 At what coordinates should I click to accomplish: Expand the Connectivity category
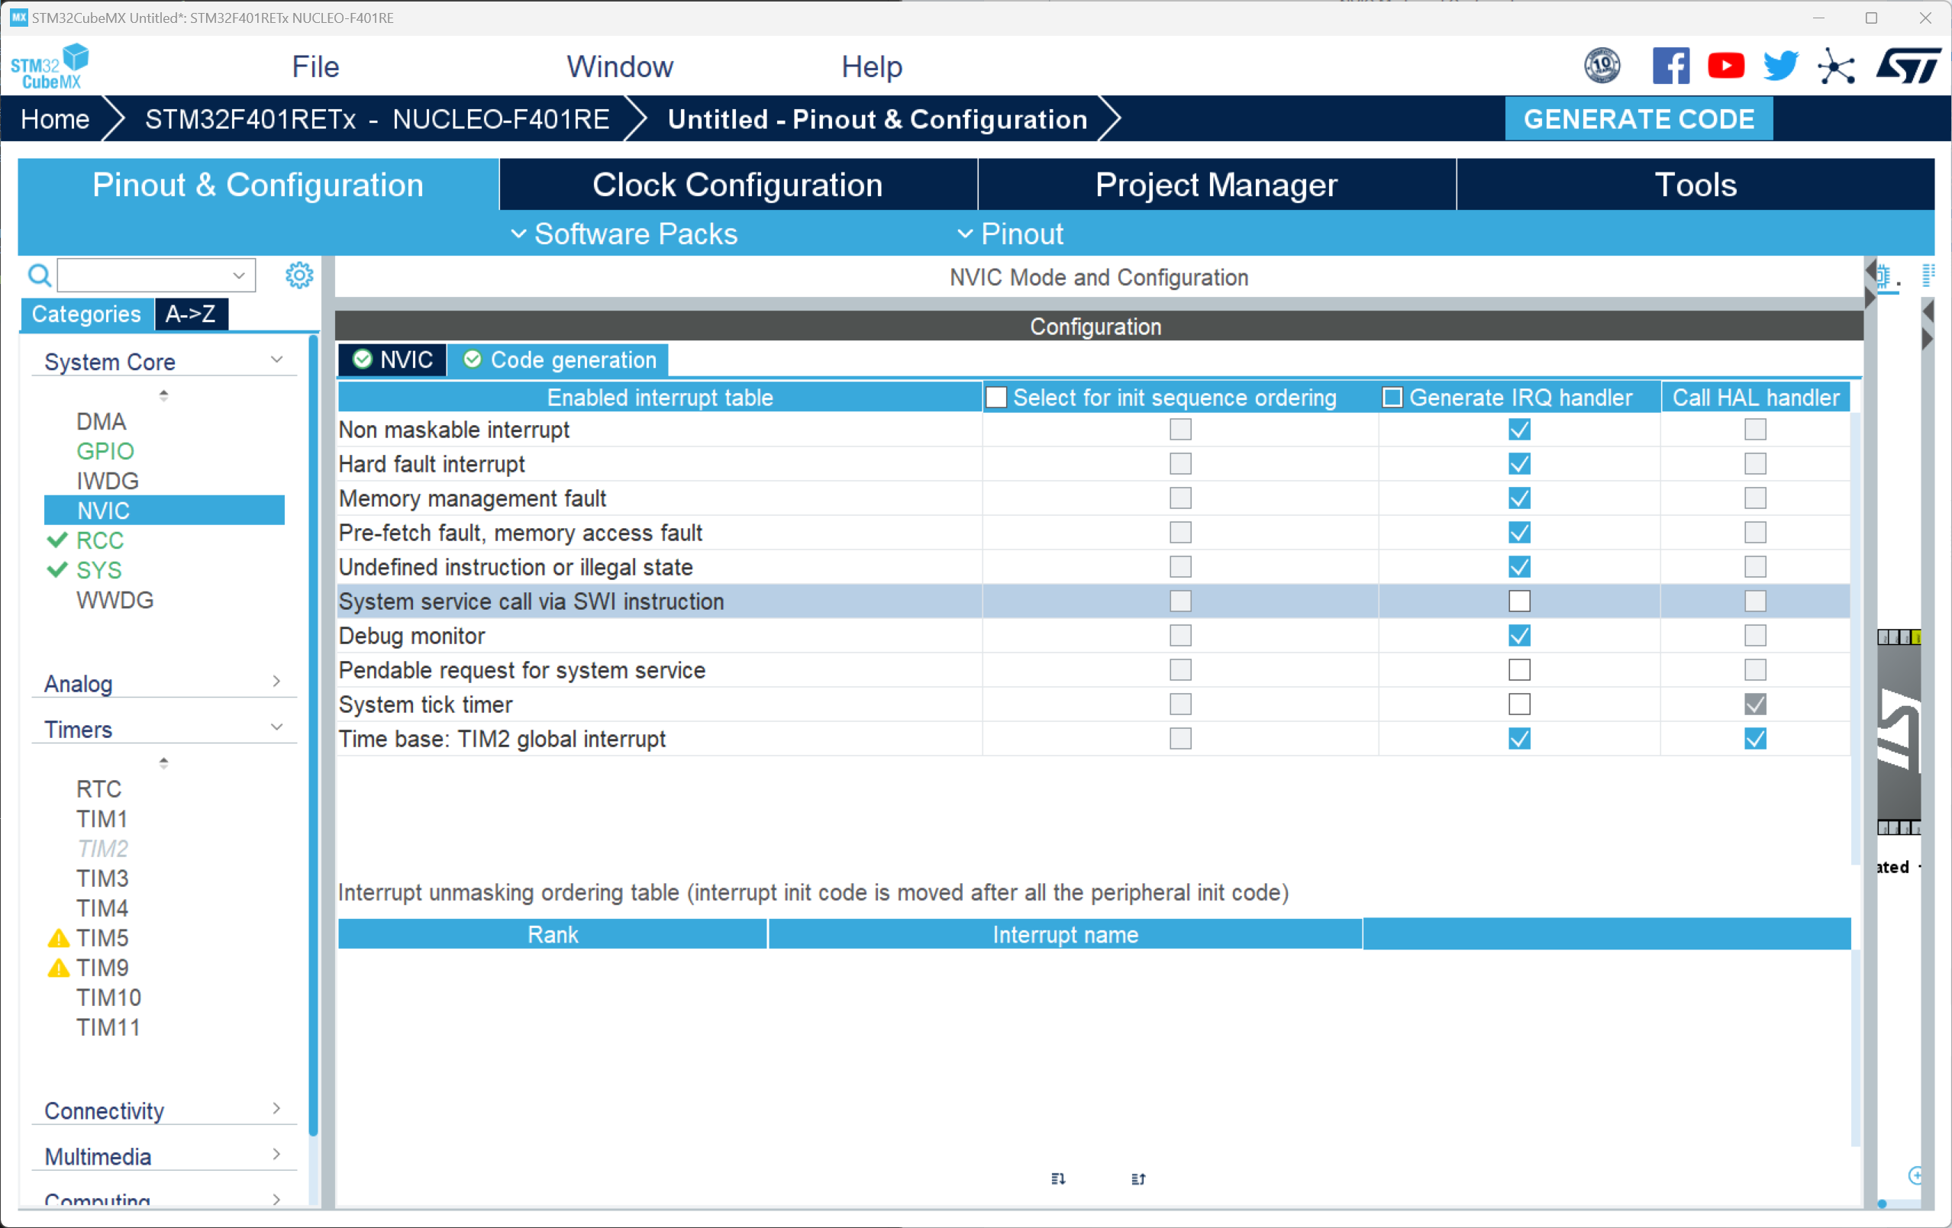(x=162, y=1110)
